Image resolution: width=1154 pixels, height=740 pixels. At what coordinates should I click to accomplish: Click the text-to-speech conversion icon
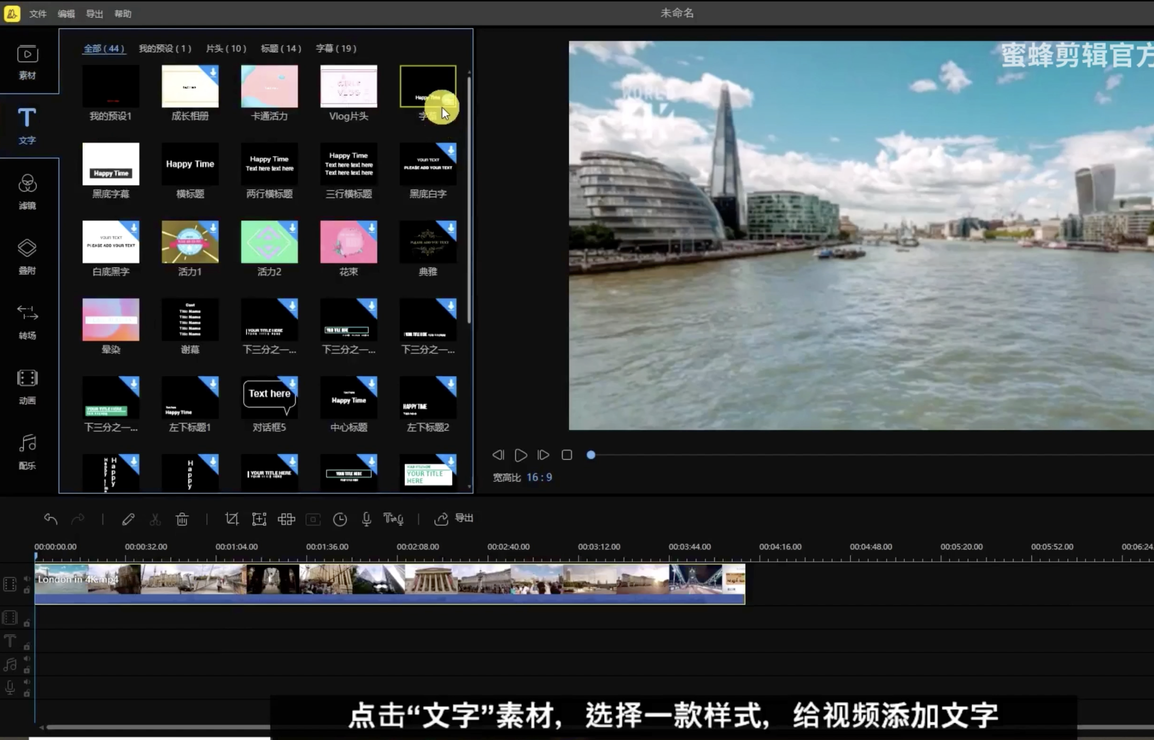(394, 519)
